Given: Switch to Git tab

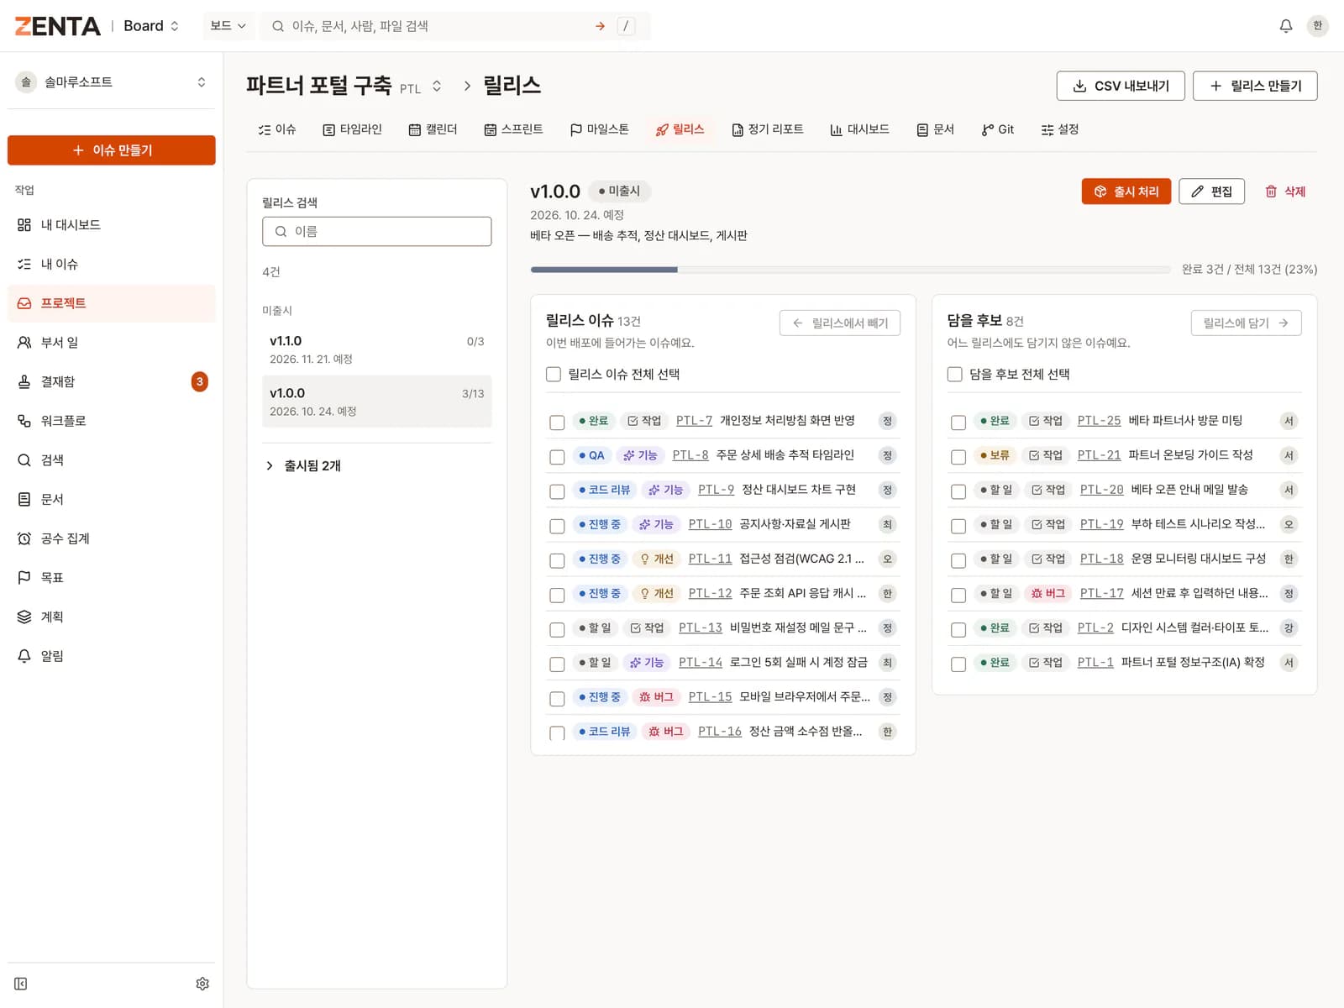Looking at the screenshot, I should click(998, 129).
